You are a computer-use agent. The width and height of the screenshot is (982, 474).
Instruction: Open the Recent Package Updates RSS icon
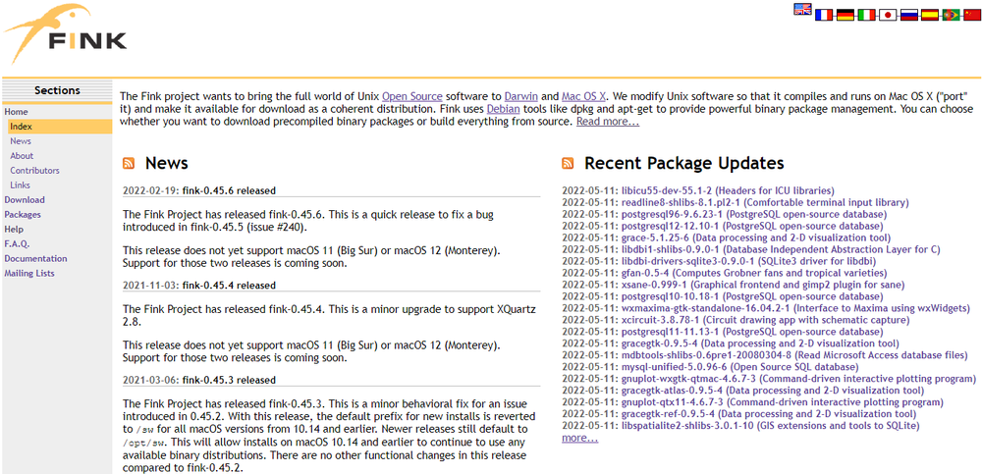point(568,164)
